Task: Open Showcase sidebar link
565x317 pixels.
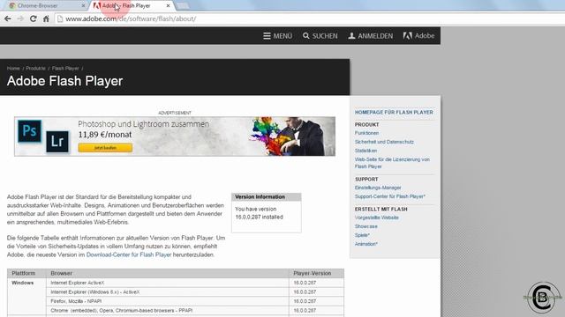Action: (x=366, y=226)
